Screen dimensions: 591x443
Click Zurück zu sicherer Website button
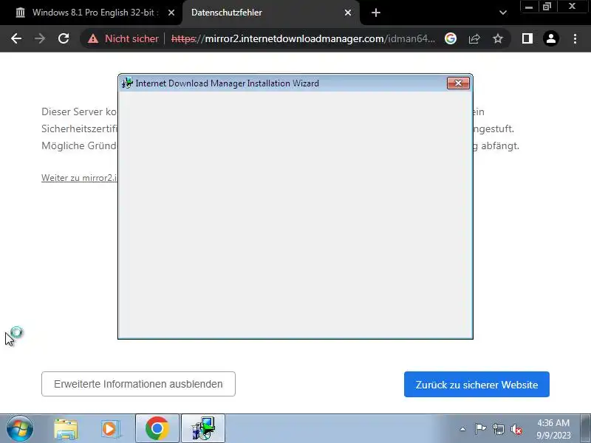coord(476,384)
